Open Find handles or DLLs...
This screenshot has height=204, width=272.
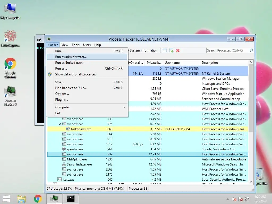click(87, 88)
